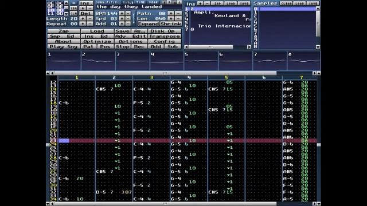This screenshot has width=367, height=206.
Task: Zap the selected instrument
Action: 217,3
